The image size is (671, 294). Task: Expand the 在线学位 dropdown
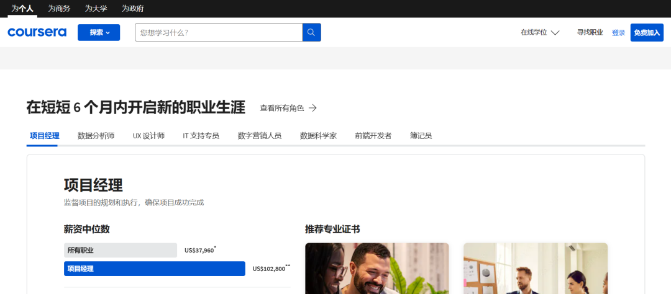click(540, 32)
